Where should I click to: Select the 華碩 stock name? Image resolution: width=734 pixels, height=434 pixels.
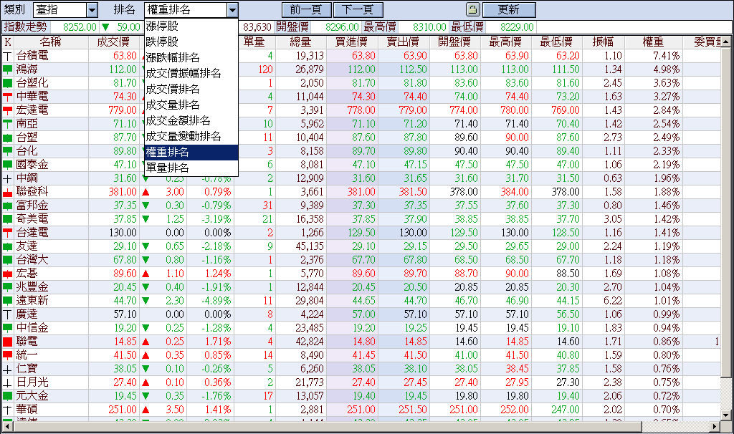click(x=27, y=410)
